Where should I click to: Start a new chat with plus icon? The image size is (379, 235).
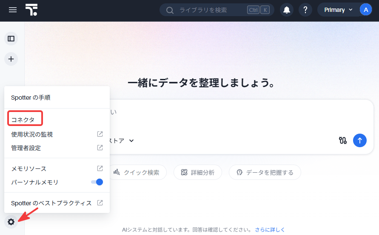[11, 59]
